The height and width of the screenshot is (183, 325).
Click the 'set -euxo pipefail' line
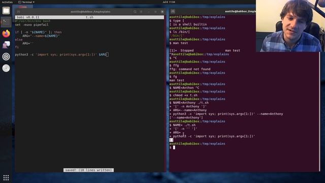(x=31, y=25)
